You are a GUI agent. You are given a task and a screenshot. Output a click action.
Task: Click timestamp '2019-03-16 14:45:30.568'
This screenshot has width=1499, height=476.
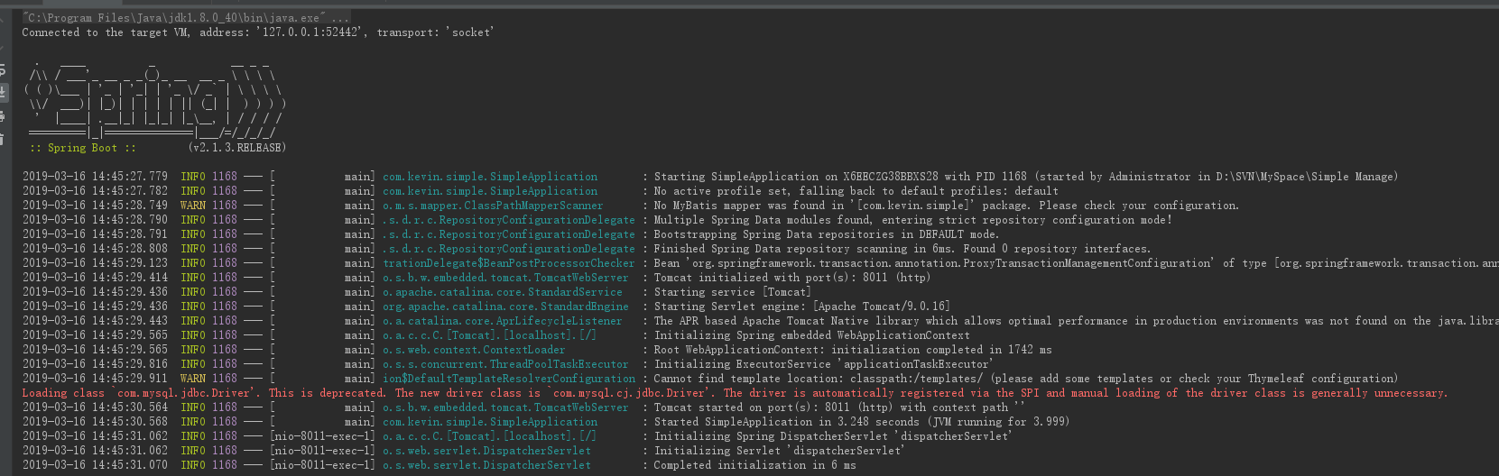95,422
